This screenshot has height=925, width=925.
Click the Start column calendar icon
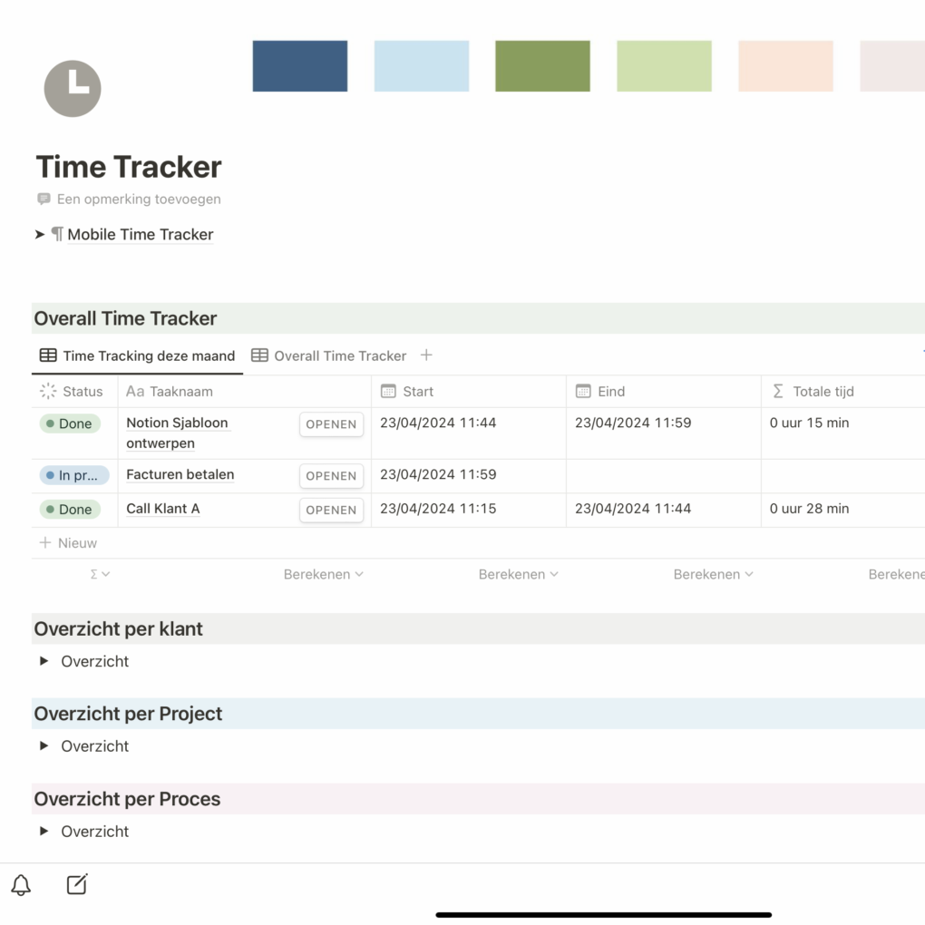tap(388, 392)
